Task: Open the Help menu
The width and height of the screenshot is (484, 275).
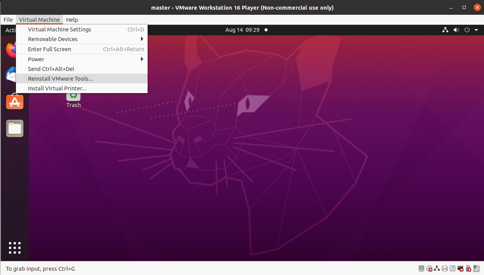Action: pyautogui.click(x=72, y=19)
